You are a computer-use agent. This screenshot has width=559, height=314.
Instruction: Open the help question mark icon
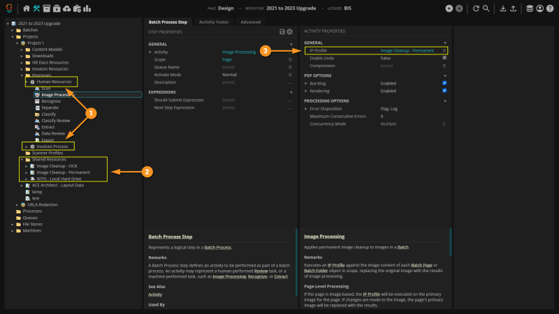pyautogui.click(x=550, y=8)
